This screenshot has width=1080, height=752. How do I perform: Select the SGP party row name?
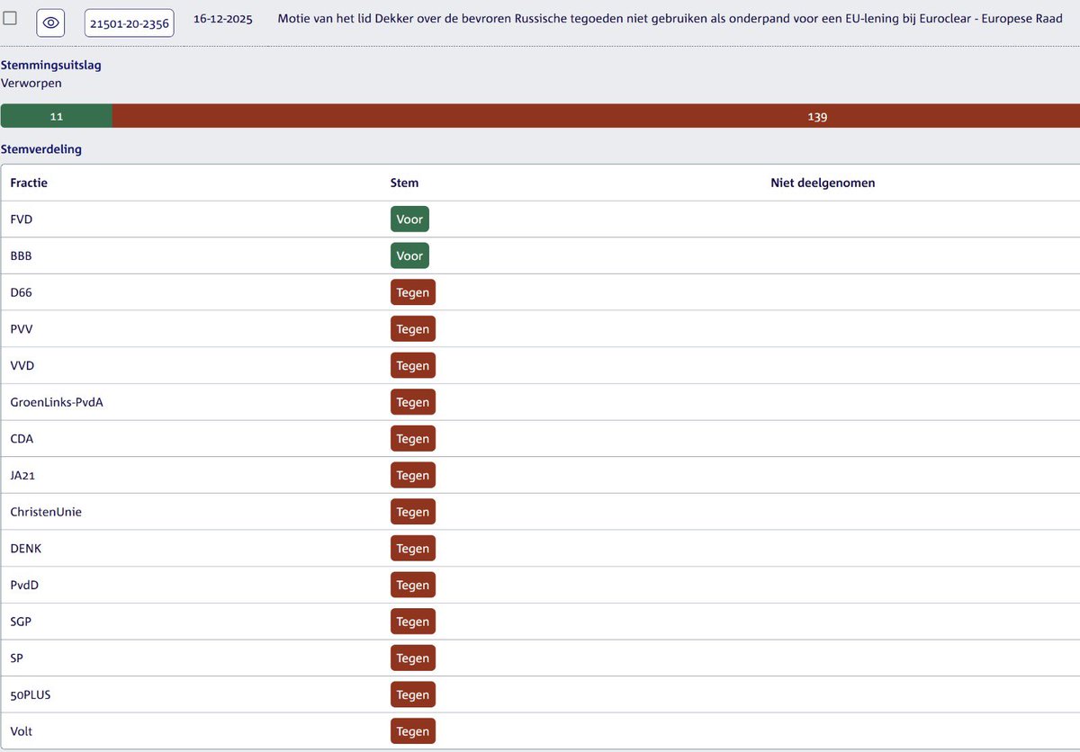[22, 622]
